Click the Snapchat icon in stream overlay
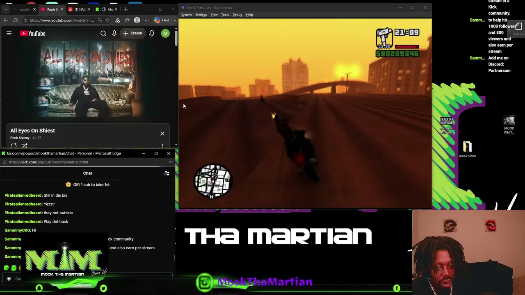Screen dimensions: 525x295 39,288
